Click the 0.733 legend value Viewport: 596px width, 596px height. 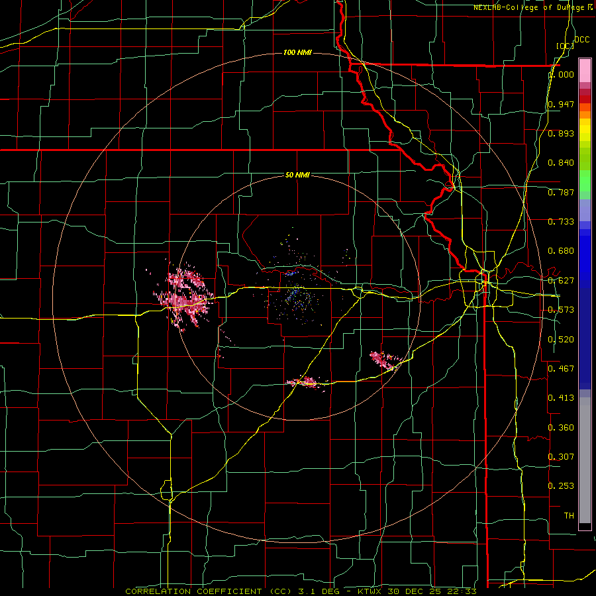tap(561, 221)
